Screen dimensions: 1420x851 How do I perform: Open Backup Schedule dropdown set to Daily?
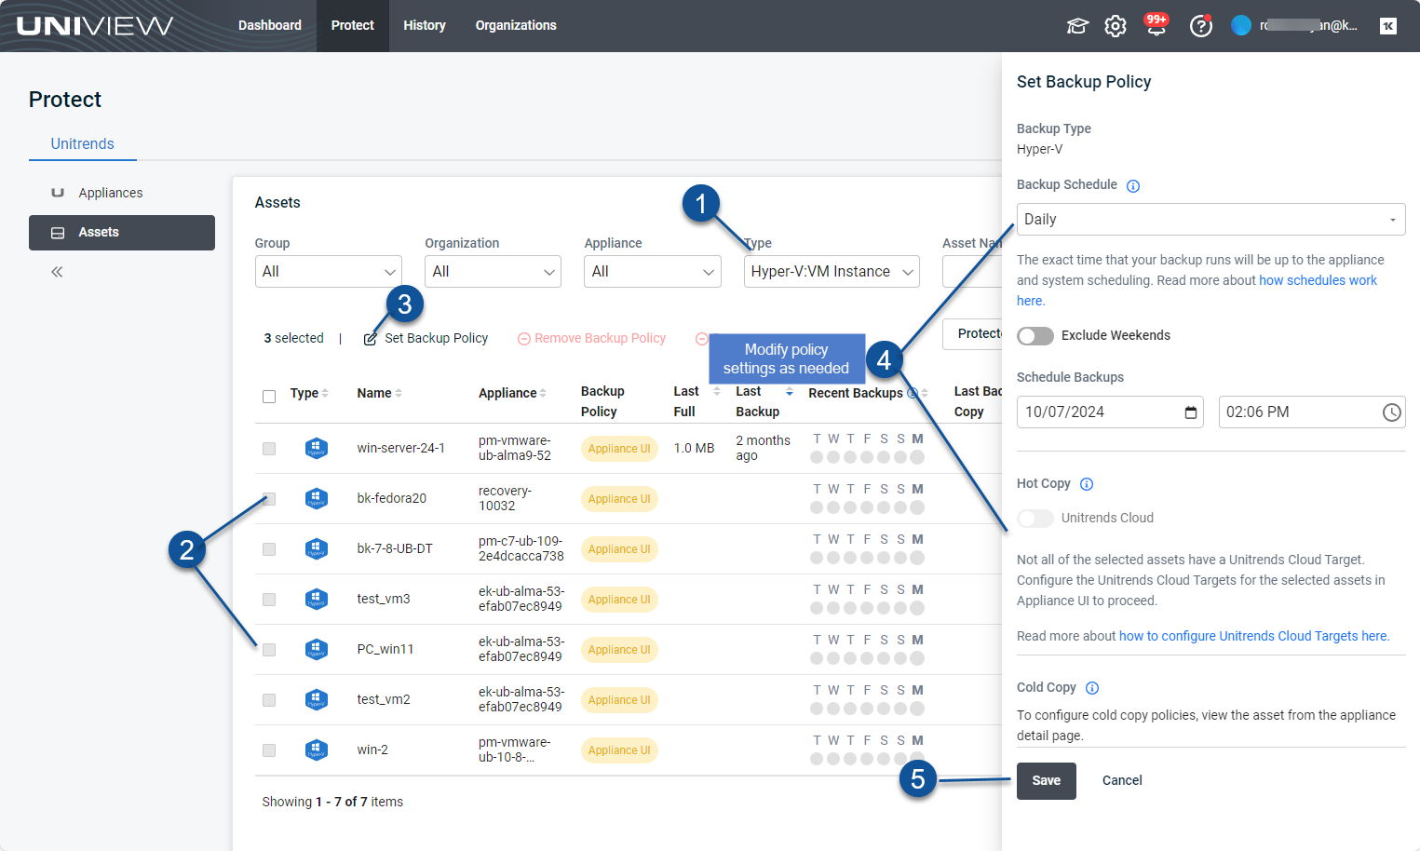pos(1210,220)
